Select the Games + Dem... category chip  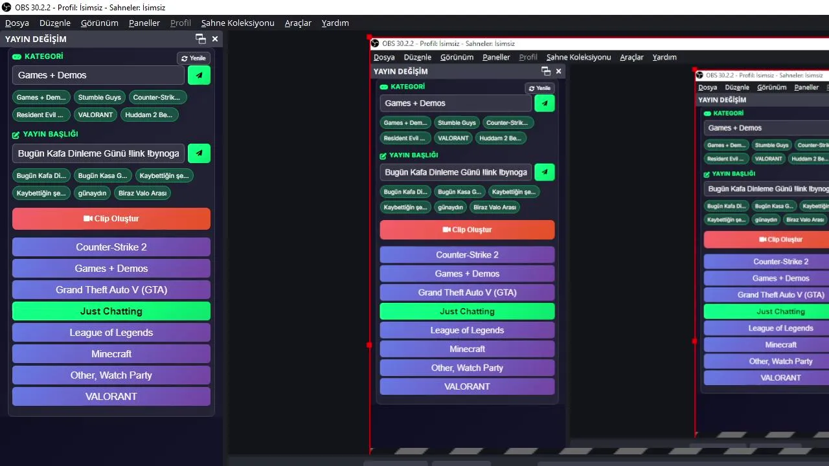41,98
